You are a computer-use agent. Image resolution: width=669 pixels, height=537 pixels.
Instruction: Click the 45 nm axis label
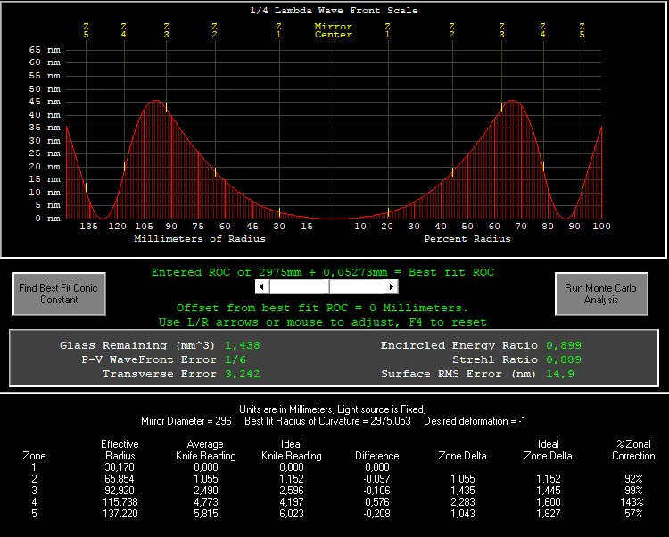(45, 102)
